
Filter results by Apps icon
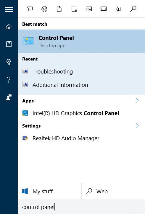pos(30,9)
